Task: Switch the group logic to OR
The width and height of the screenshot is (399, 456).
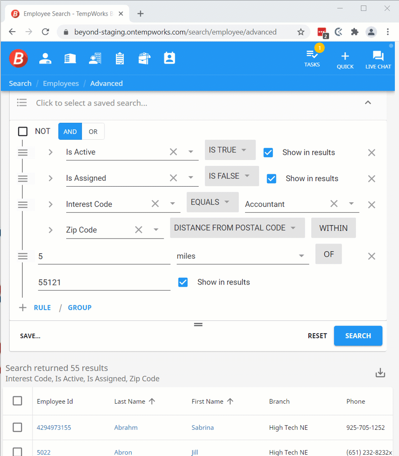Action: (93, 131)
